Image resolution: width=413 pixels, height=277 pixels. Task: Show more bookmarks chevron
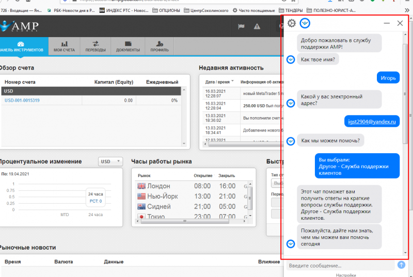pyautogui.click(x=407, y=10)
